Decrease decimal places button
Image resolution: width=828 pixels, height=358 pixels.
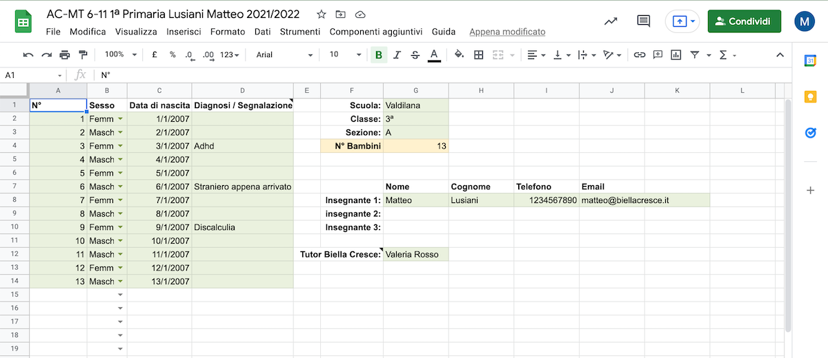(x=190, y=54)
